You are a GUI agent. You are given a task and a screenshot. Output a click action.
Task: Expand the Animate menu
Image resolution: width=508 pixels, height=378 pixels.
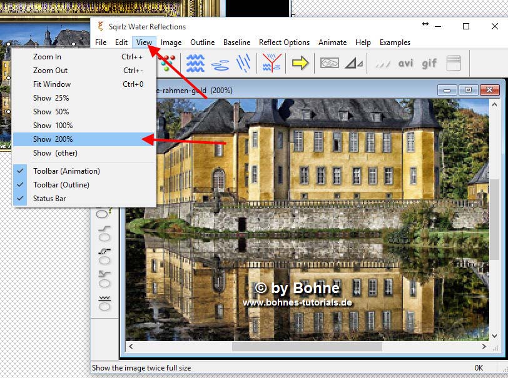pyautogui.click(x=332, y=42)
